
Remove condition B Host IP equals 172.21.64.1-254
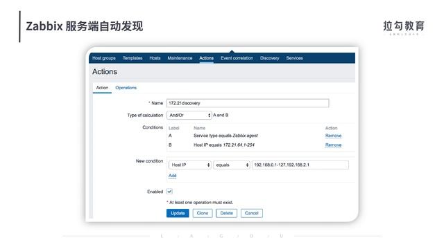pyautogui.click(x=333, y=145)
